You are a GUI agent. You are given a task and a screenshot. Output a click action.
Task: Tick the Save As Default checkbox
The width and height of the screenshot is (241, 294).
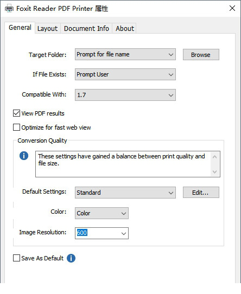(x=16, y=258)
